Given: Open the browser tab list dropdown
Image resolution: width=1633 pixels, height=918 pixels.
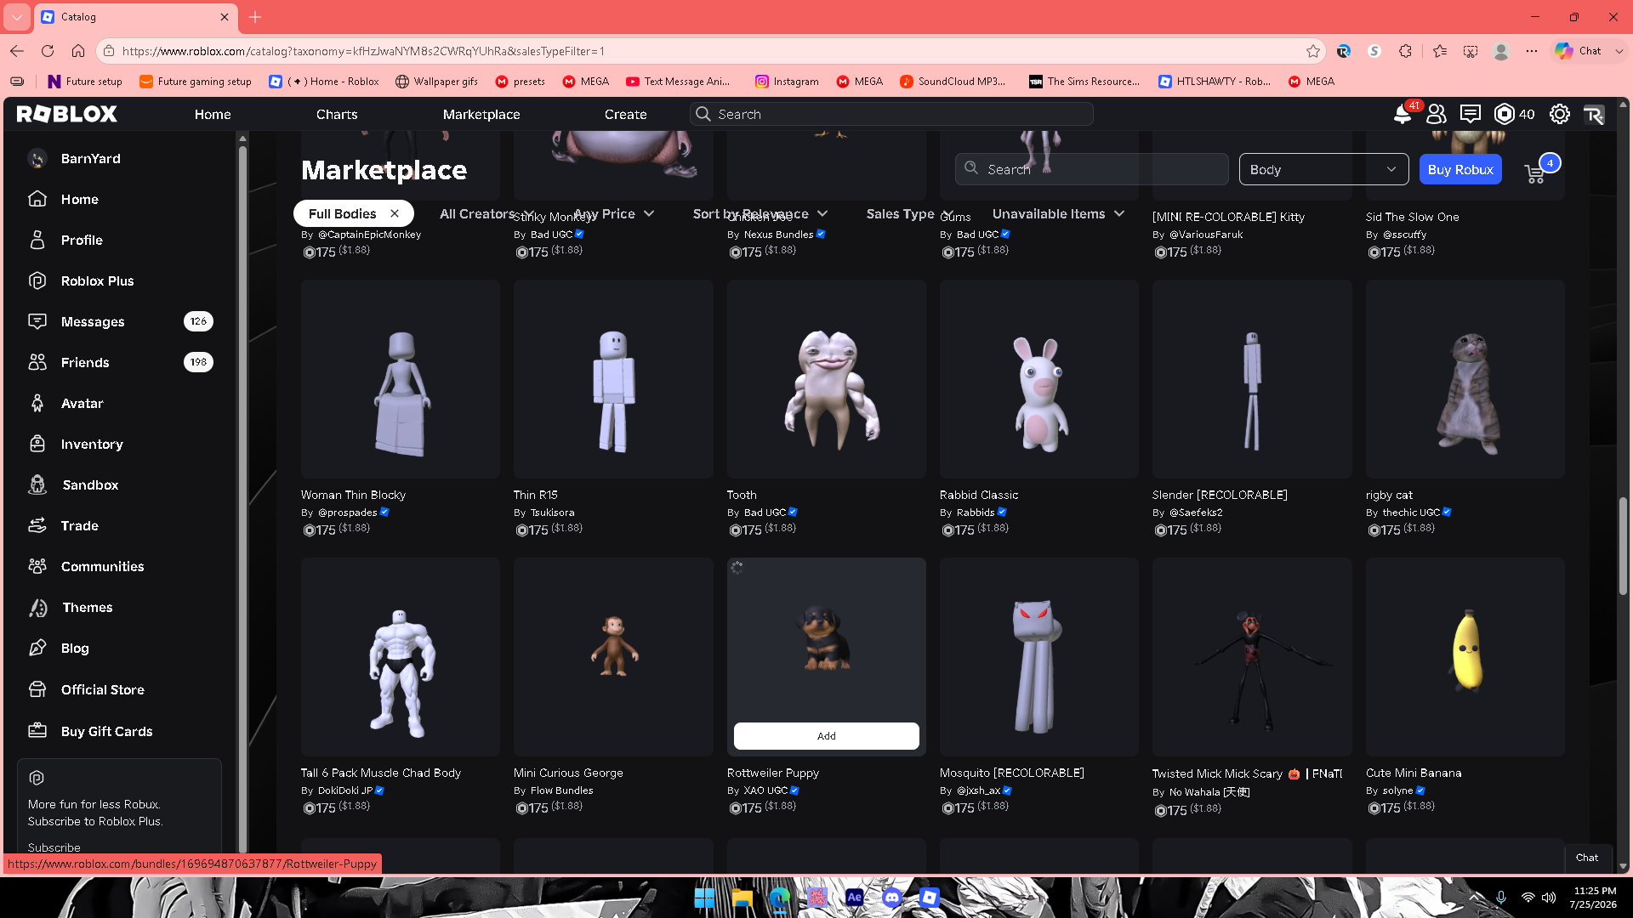Looking at the screenshot, I should coord(17,16).
